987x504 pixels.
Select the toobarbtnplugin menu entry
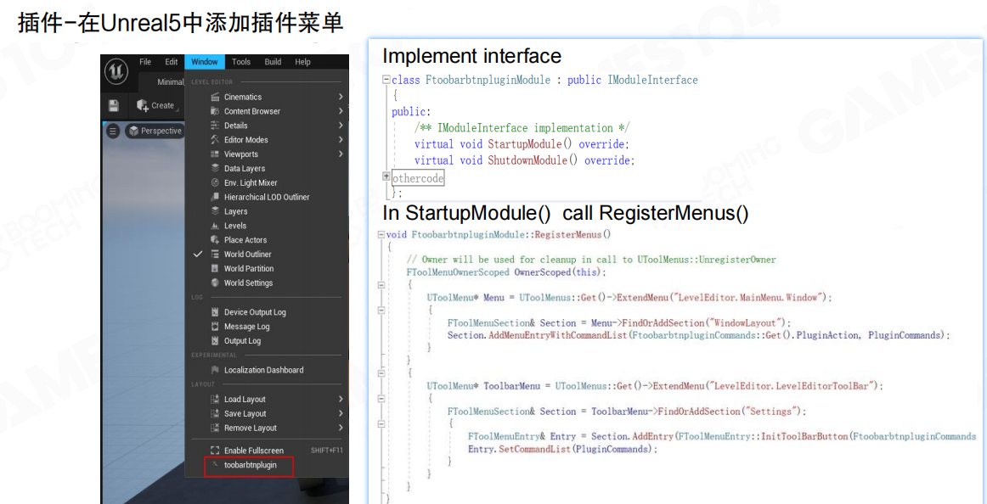[250, 465]
